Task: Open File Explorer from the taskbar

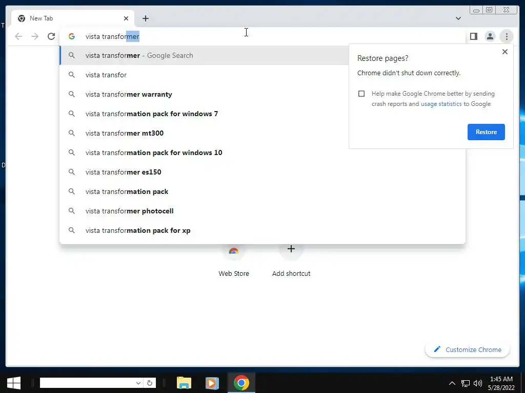Action: pyautogui.click(x=184, y=383)
